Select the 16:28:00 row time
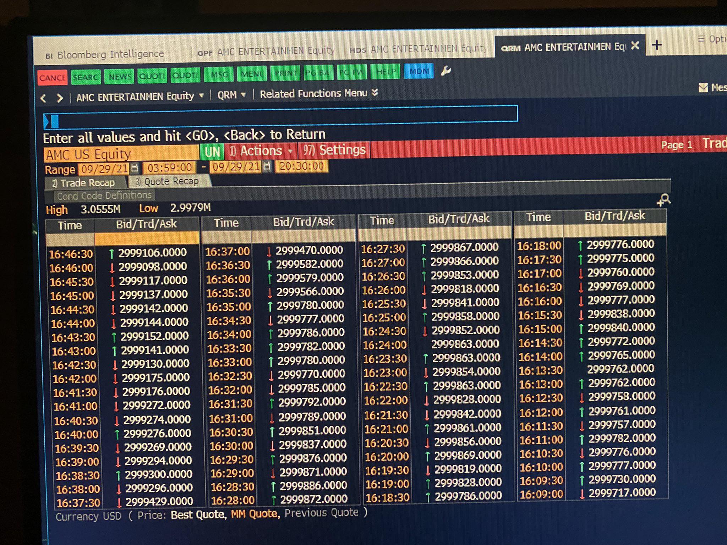 pos(233,500)
